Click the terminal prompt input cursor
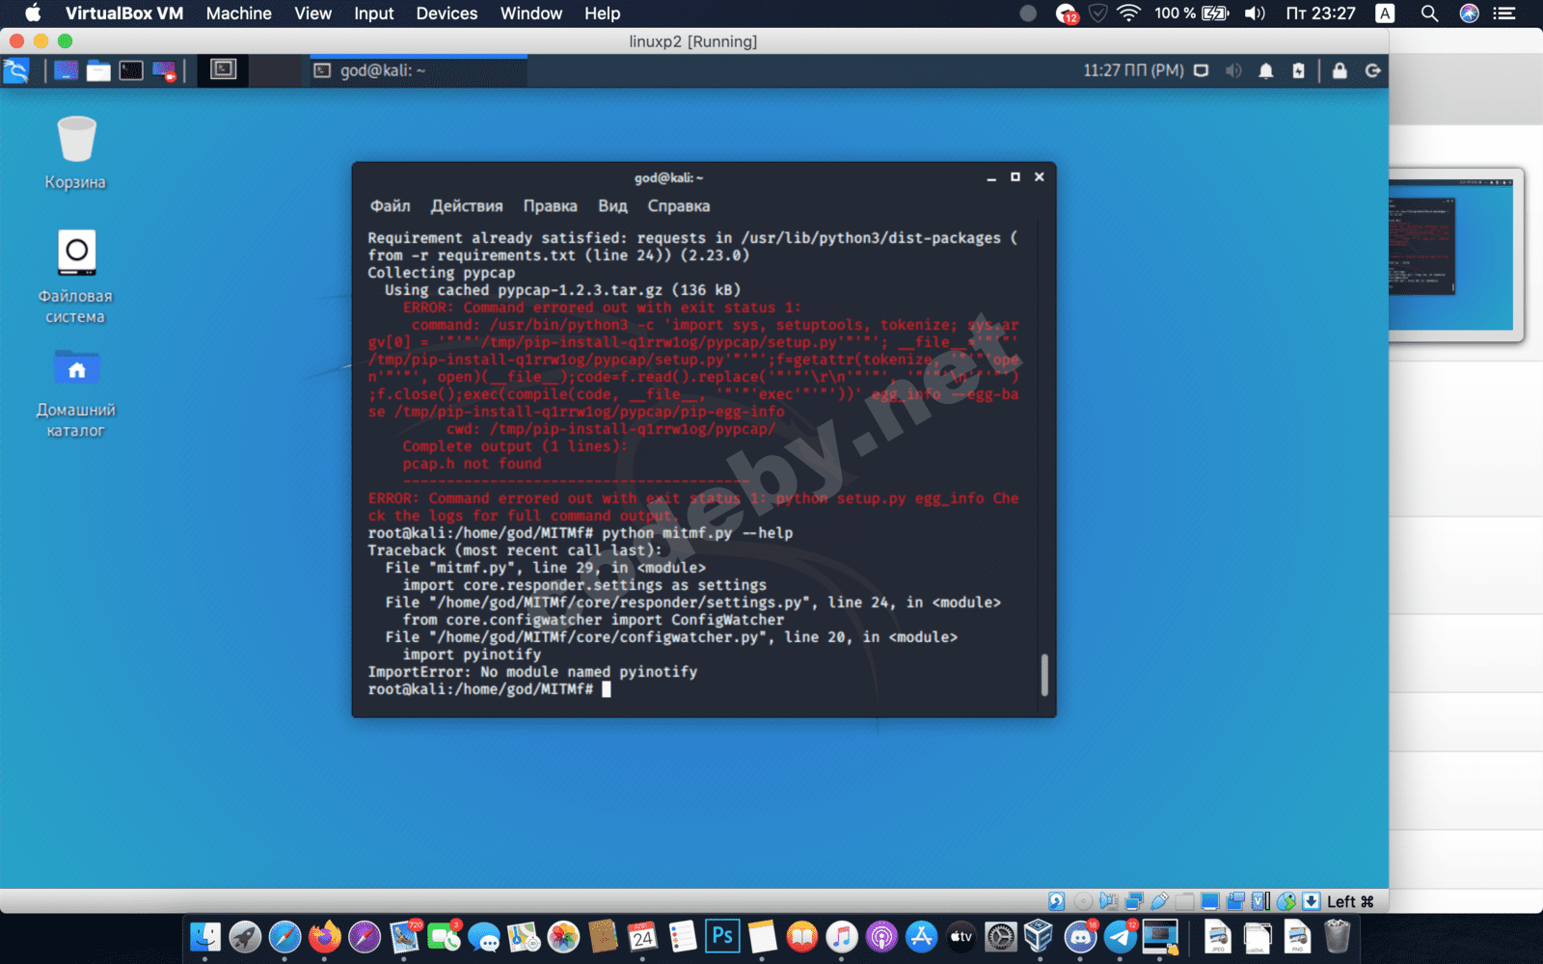Image resolution: width=1543 pixels, height=964 pixels. click(x=607, y=689)
